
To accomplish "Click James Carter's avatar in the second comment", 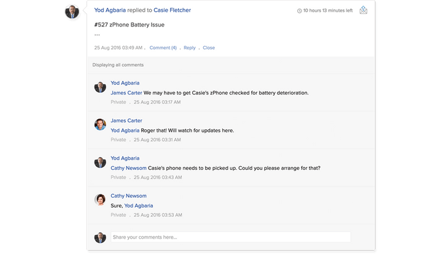I will click(100, 125).
